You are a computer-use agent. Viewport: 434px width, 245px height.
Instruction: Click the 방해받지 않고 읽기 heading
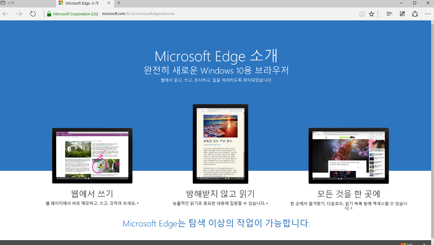coord(220,194)
